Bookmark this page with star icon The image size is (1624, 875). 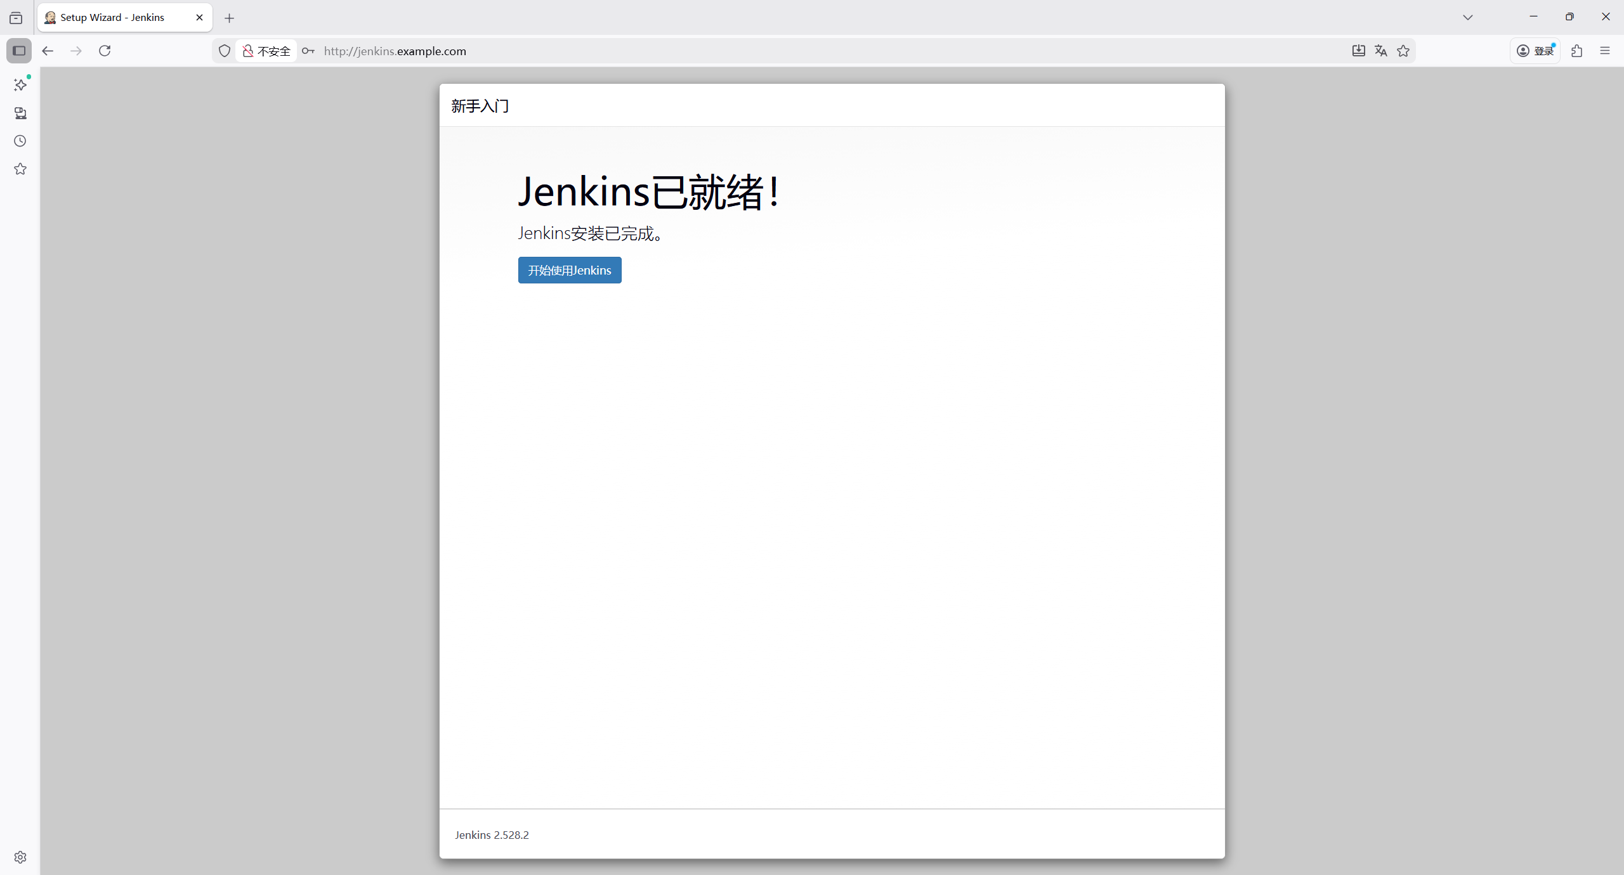click(x=1403, y=51)
